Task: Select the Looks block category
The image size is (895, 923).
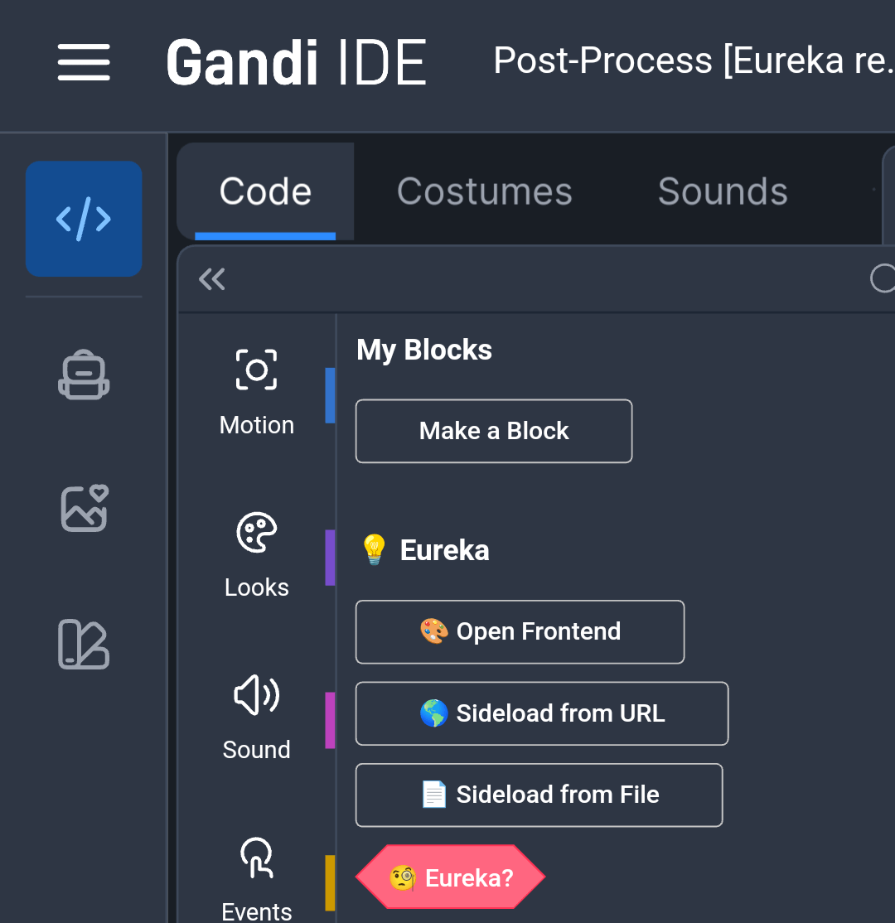Action: point(256,555)
